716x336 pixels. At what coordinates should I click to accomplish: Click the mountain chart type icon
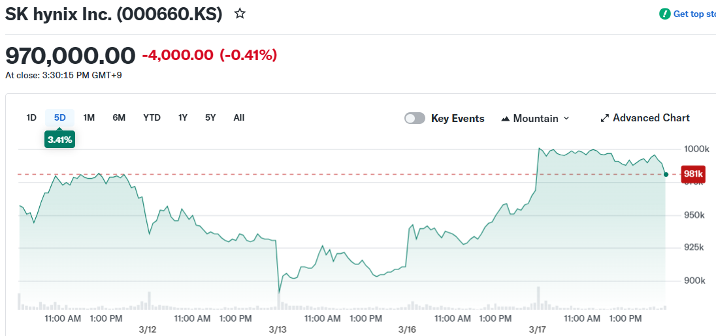(x=505, y=119)
